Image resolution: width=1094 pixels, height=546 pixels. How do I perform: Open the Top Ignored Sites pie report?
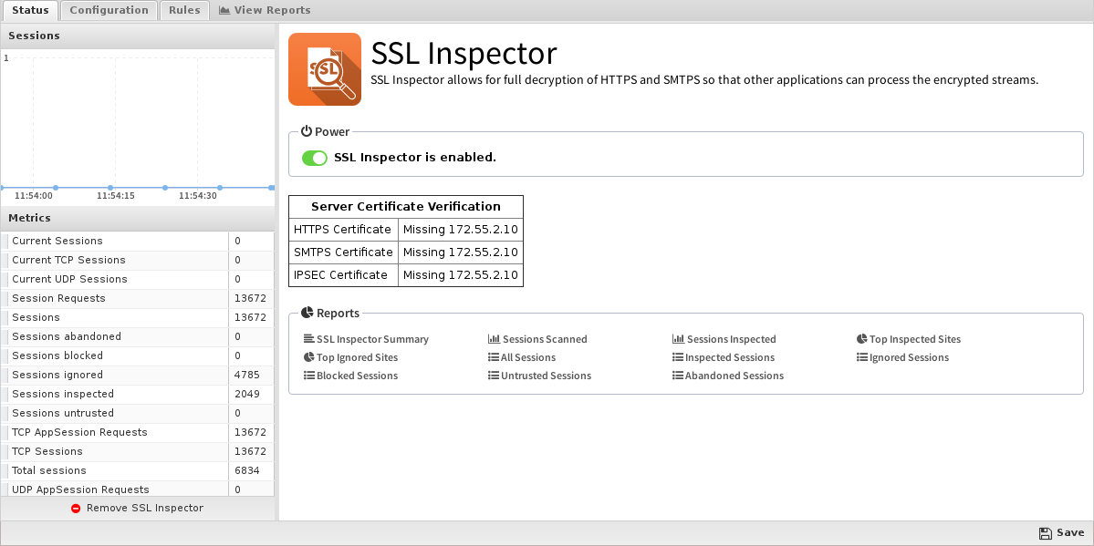click(351, 357)
